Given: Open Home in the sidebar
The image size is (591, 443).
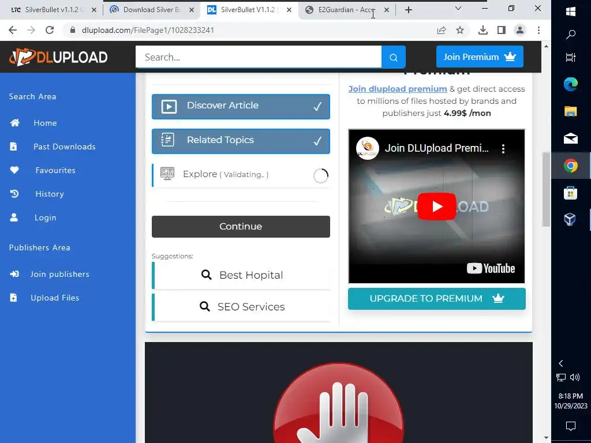Looking at the screenshot, I should tap(45, 123).
